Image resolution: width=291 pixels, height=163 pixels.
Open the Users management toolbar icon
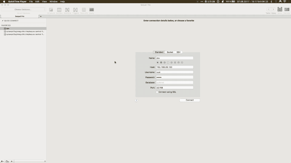tap(280, 9)
